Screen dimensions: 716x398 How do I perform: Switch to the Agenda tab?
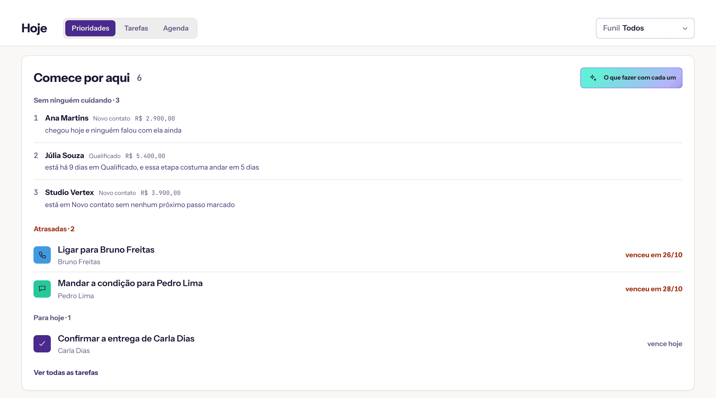click(x=176, y=28)
